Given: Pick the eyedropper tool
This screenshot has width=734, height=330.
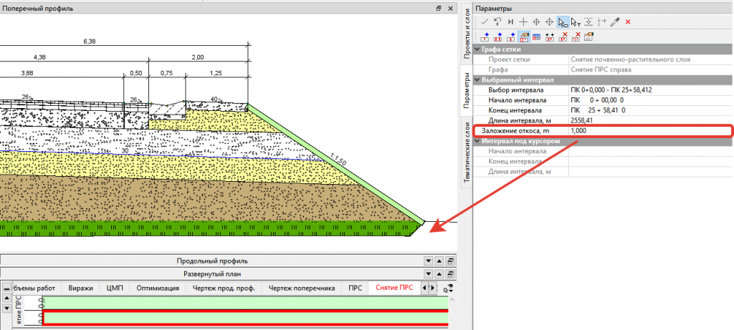Looking at the screenshot, I should (615, 21).
